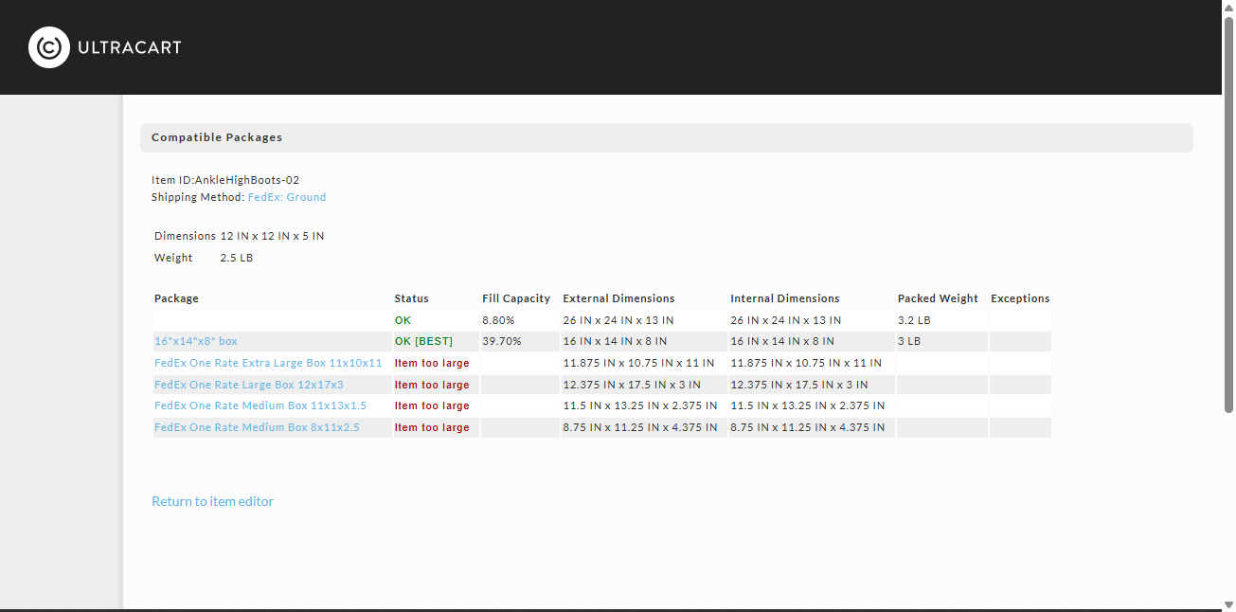Click the UltraCart circular logo icon
Screen dimensions: 1236x612
point(49,47)
